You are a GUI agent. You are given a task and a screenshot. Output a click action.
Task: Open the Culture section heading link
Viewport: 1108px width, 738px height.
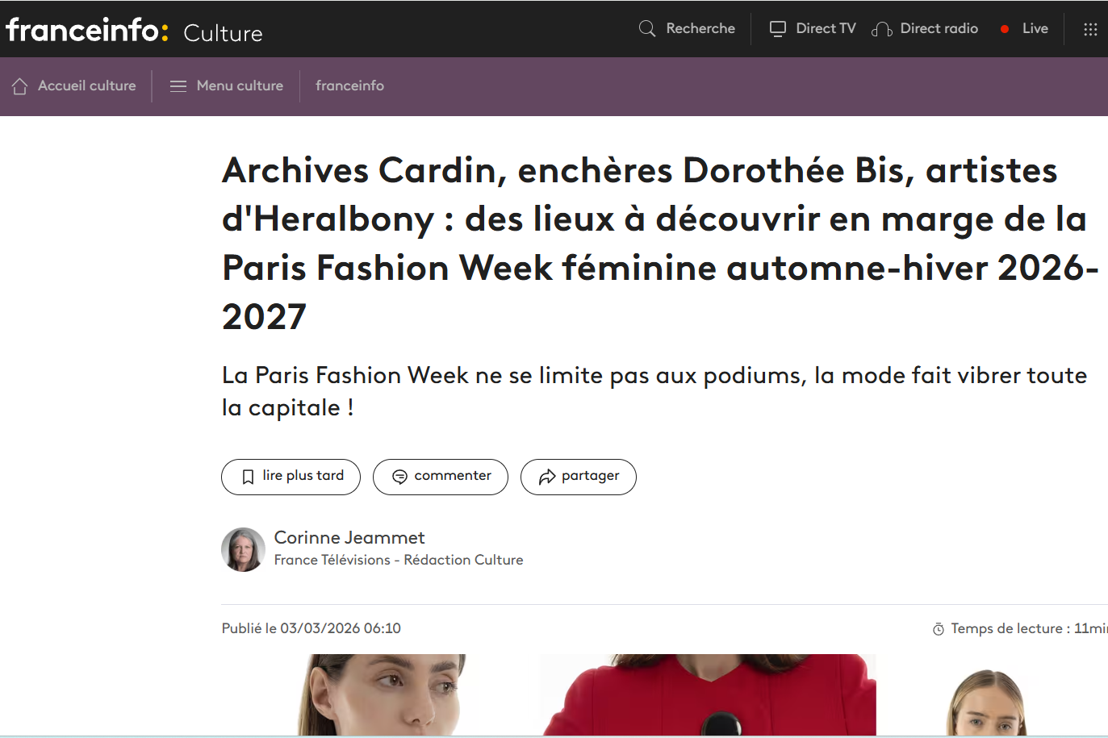tap(223, 33)
